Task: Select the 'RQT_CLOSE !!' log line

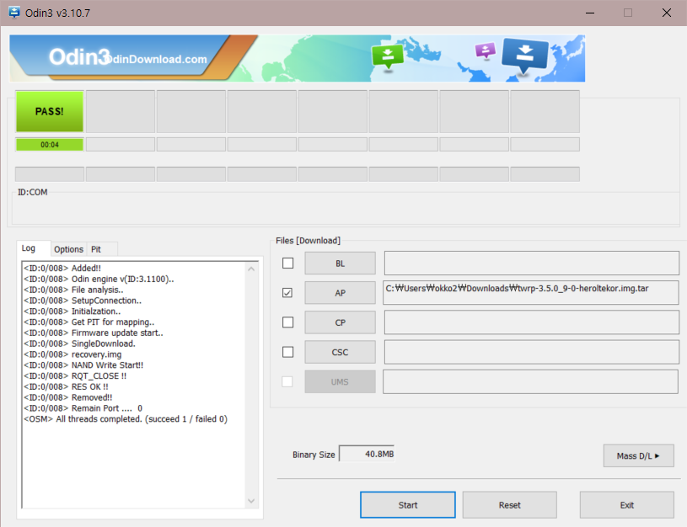Action: (75, 375)
